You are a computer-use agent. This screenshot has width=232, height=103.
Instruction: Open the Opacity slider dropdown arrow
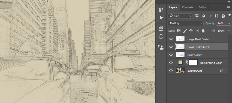click(229, 23)
